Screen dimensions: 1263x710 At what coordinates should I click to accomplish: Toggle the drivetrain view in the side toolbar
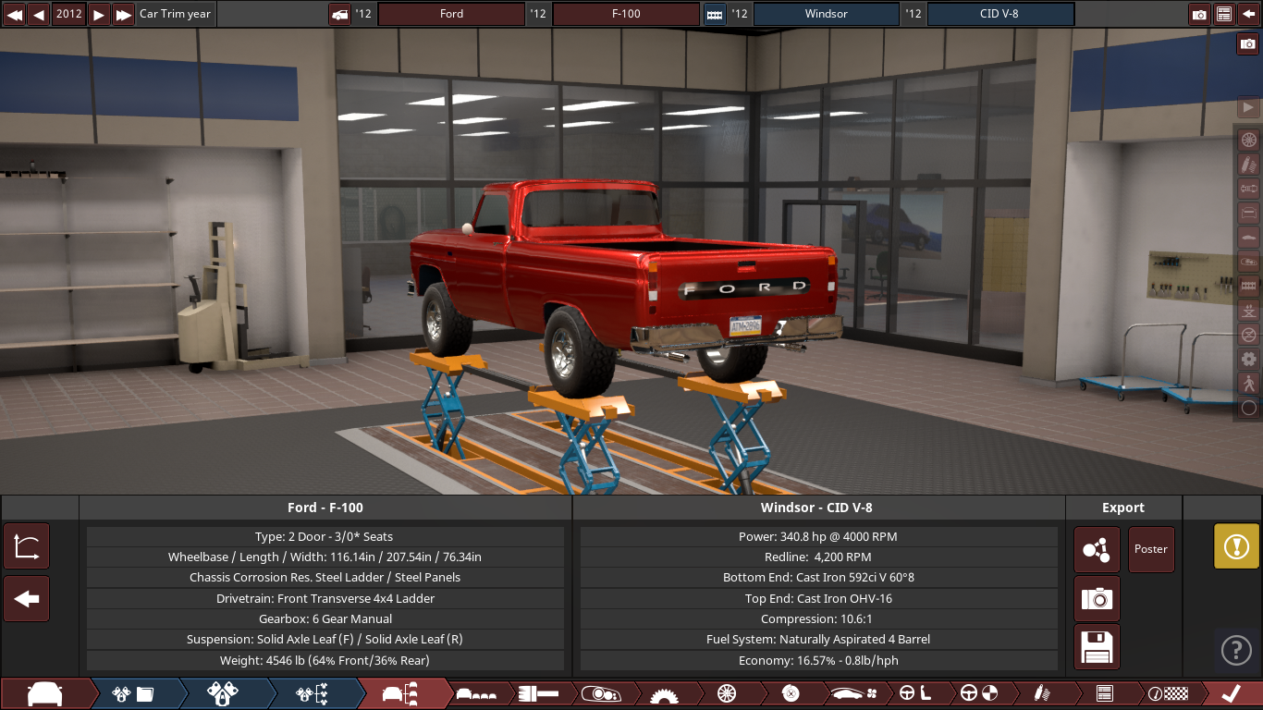pyautogui.click(x=1248, y=189)
